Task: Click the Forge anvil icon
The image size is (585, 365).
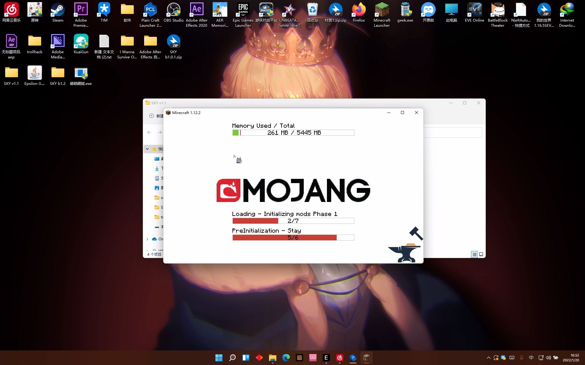Action: (405, 245)
